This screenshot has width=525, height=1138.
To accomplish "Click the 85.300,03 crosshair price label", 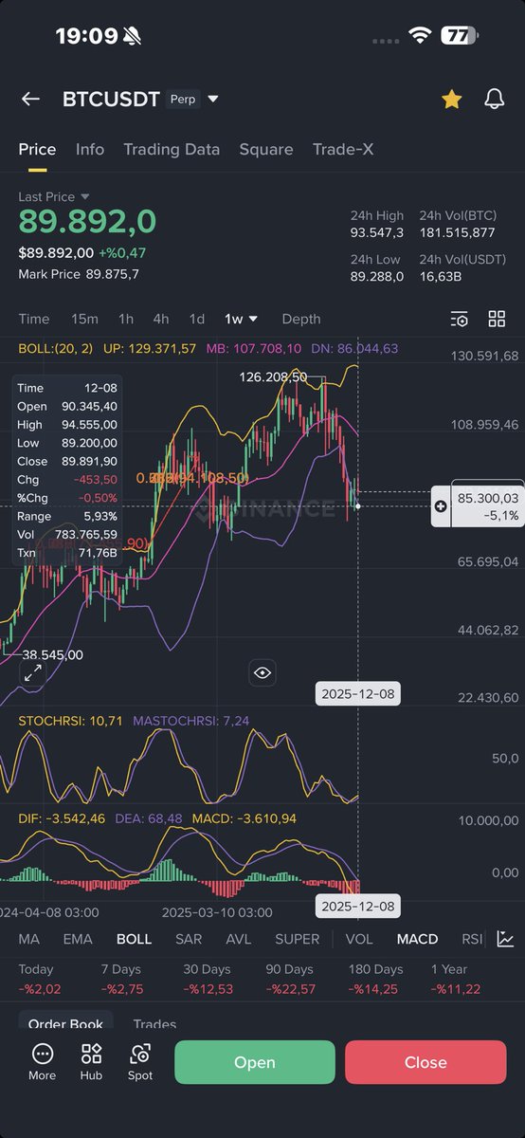I will coord(488,506).
